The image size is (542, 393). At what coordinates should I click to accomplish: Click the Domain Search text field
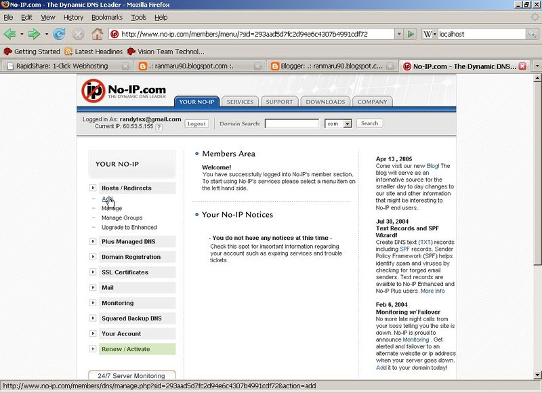point(292,123)
